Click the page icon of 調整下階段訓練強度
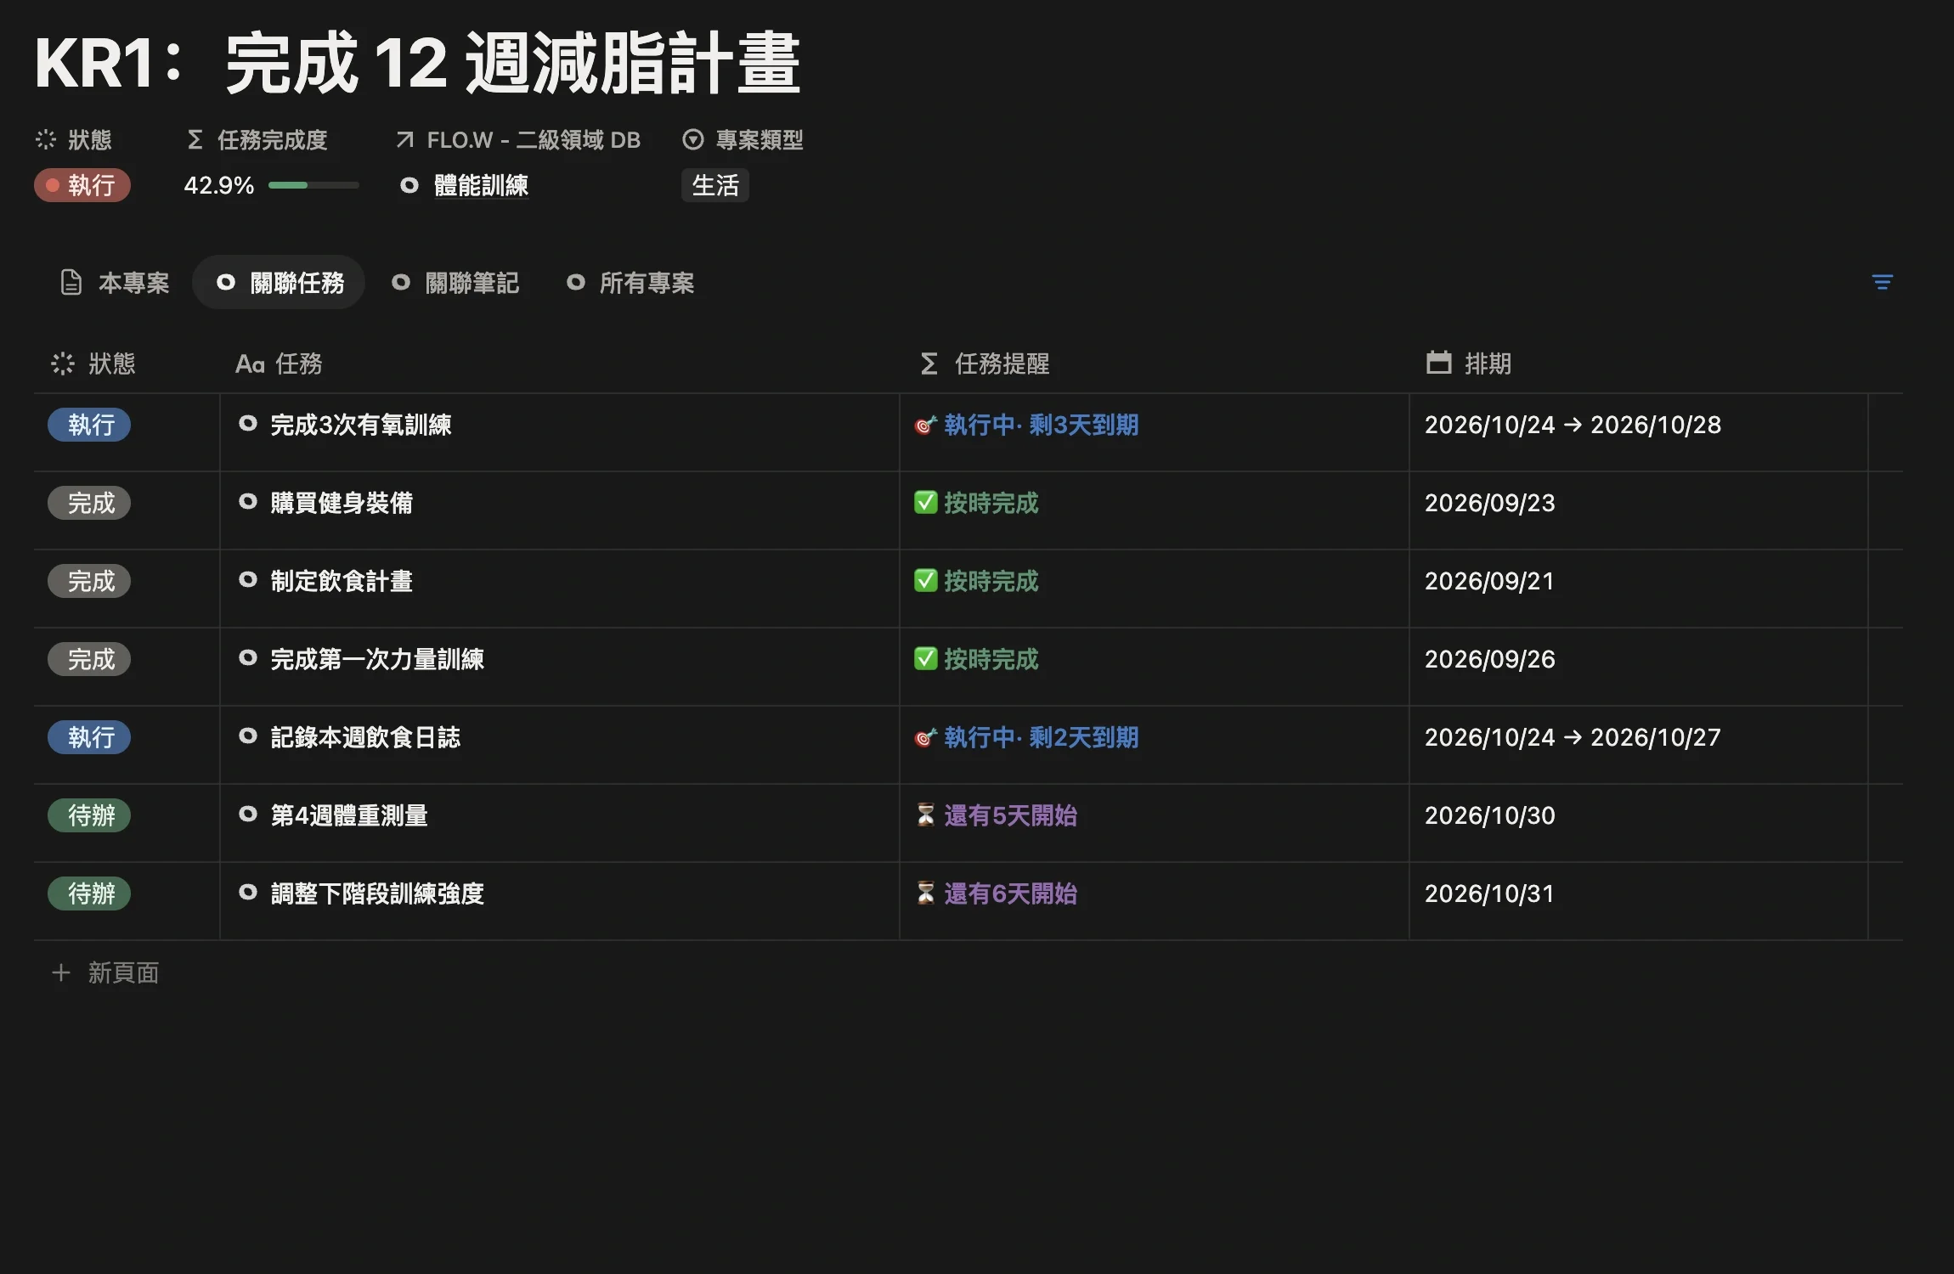1954x1274 pixels. tap(248, 893)
